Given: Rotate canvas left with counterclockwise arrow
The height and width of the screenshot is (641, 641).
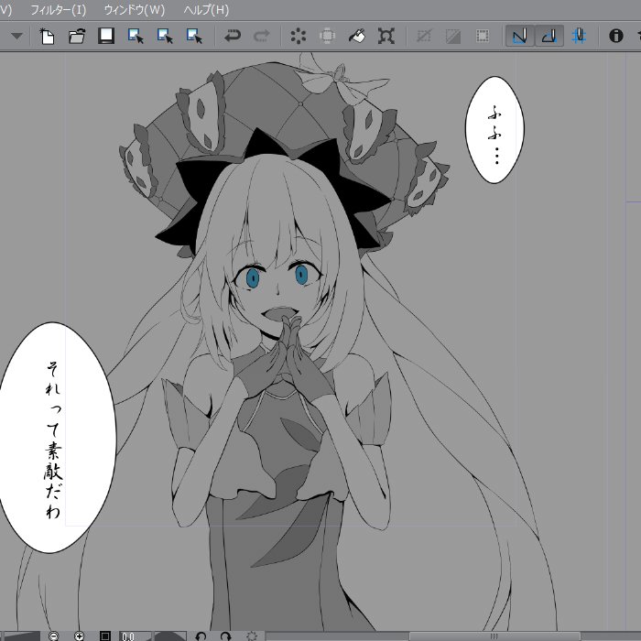Looking at the screenshot, I should (201, 636).
